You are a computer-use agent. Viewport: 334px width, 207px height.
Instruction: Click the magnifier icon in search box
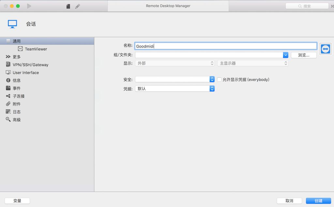click(x=300, y=6)
